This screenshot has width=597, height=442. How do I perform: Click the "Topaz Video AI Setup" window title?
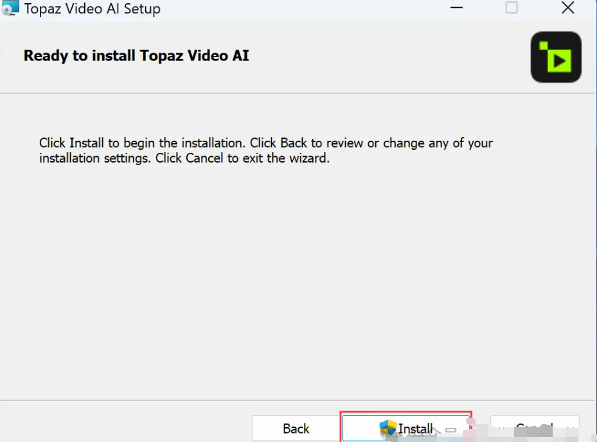point(93,10)
